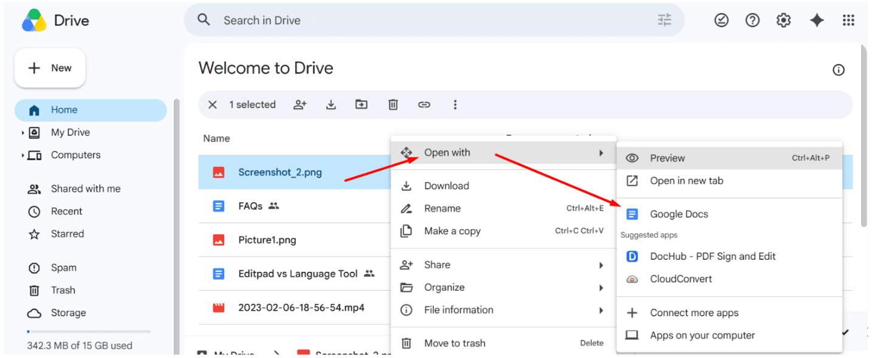The width and height of the screenshot is (872, 358).
Task: Open the Help question mark icon
Action: click(x=752, y=21)
